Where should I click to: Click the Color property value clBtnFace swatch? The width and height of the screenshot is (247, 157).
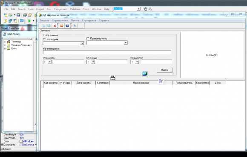[x=21, y=141]
